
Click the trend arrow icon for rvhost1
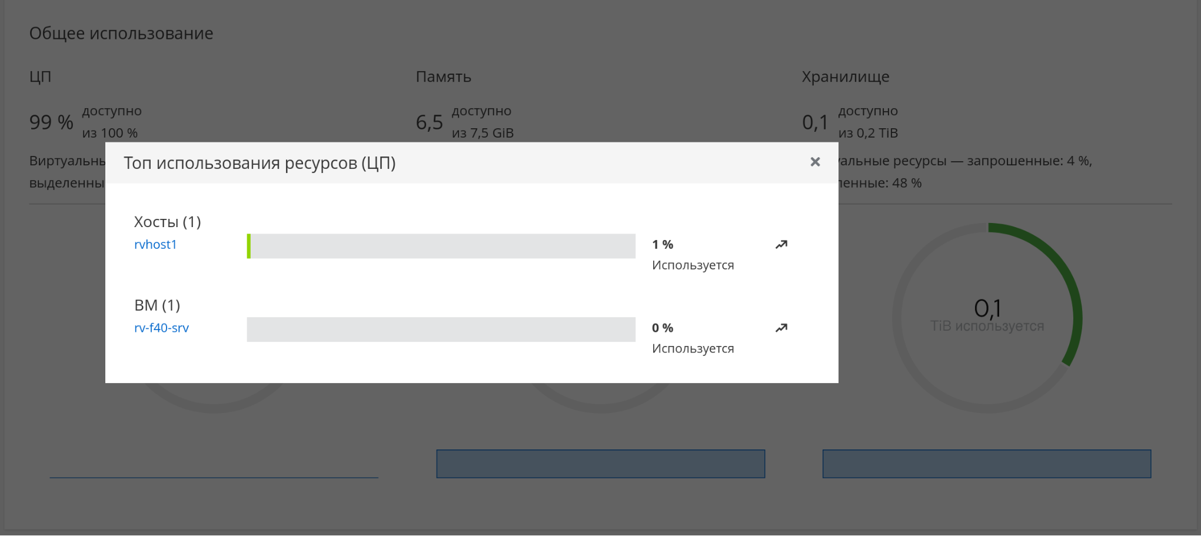(x=781, y=245)
